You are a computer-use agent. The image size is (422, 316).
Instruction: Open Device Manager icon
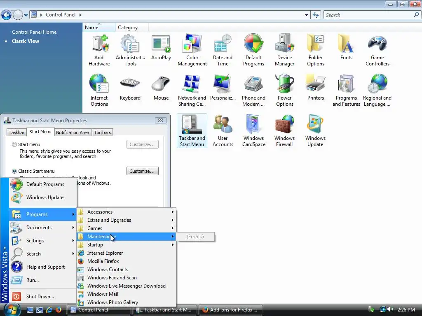coord(284,51)
